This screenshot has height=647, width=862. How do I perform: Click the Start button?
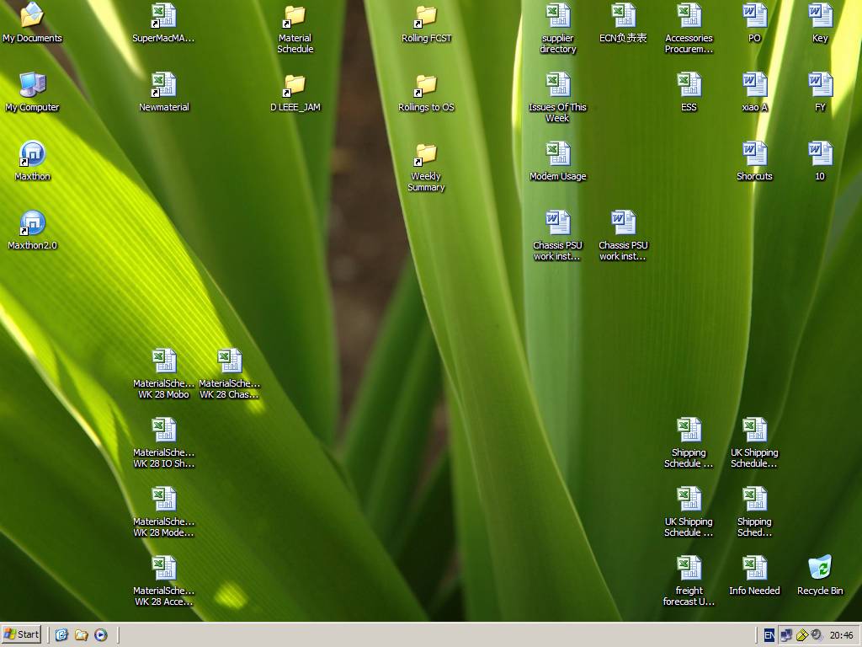tap(23, 634)
